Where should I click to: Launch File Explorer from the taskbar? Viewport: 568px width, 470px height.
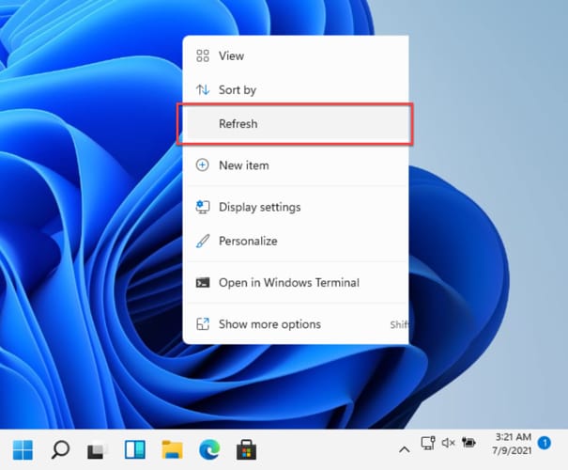click(x=172, y=449)
